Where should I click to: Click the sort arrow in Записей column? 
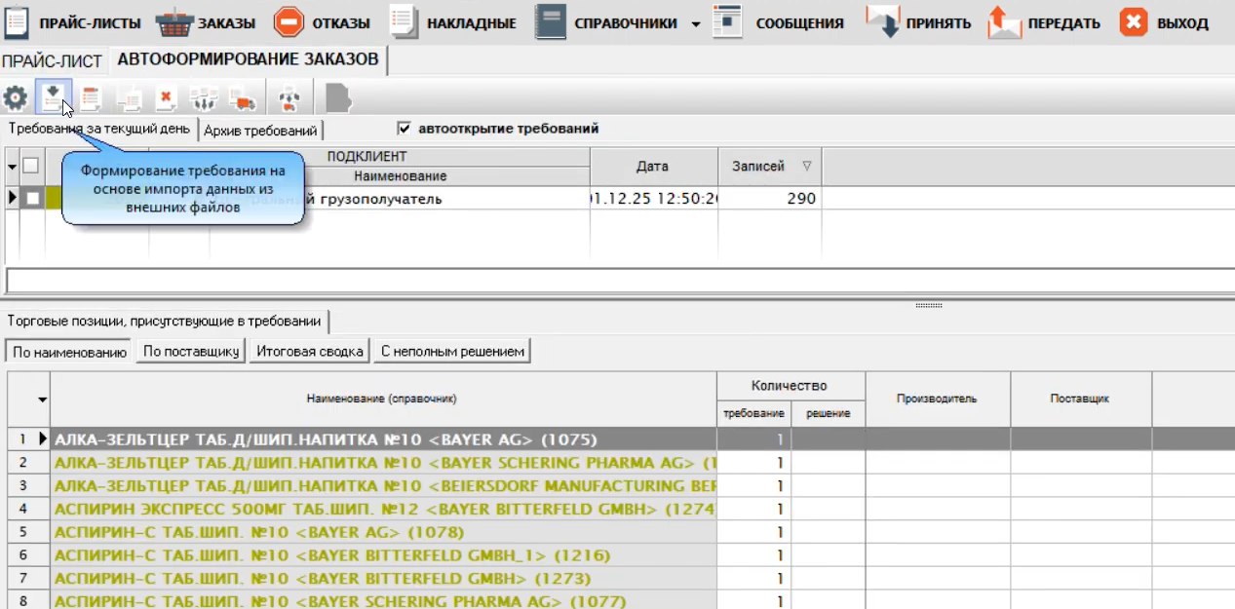coord(806,167)
